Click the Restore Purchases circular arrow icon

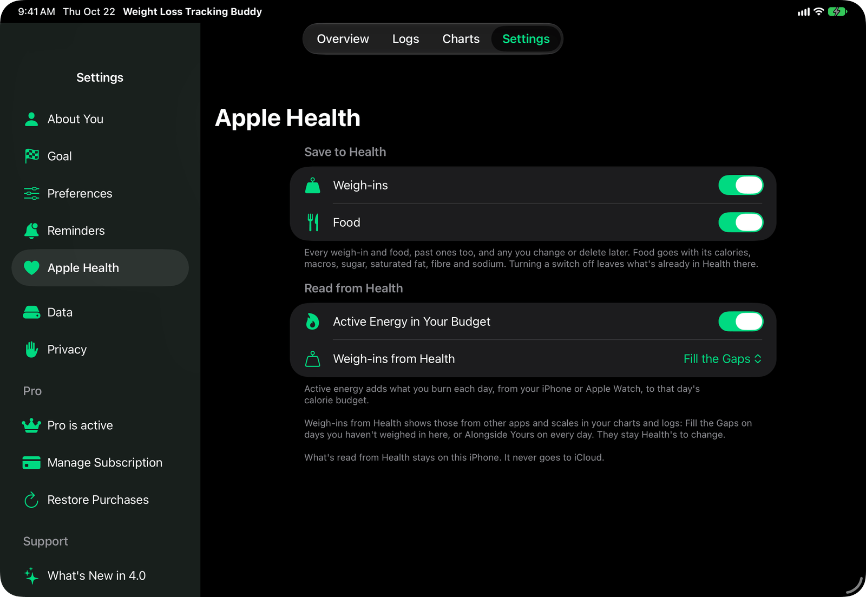[x=31, y=500]
